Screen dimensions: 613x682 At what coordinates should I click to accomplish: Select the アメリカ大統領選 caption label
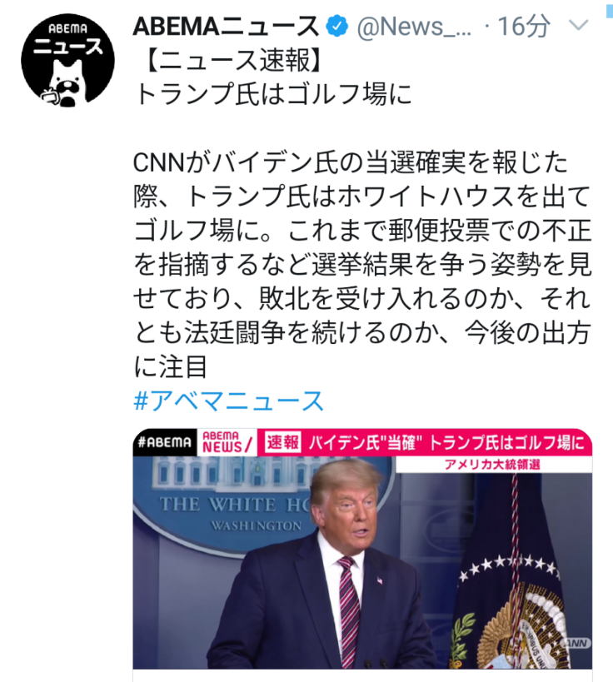coord(492,465)
